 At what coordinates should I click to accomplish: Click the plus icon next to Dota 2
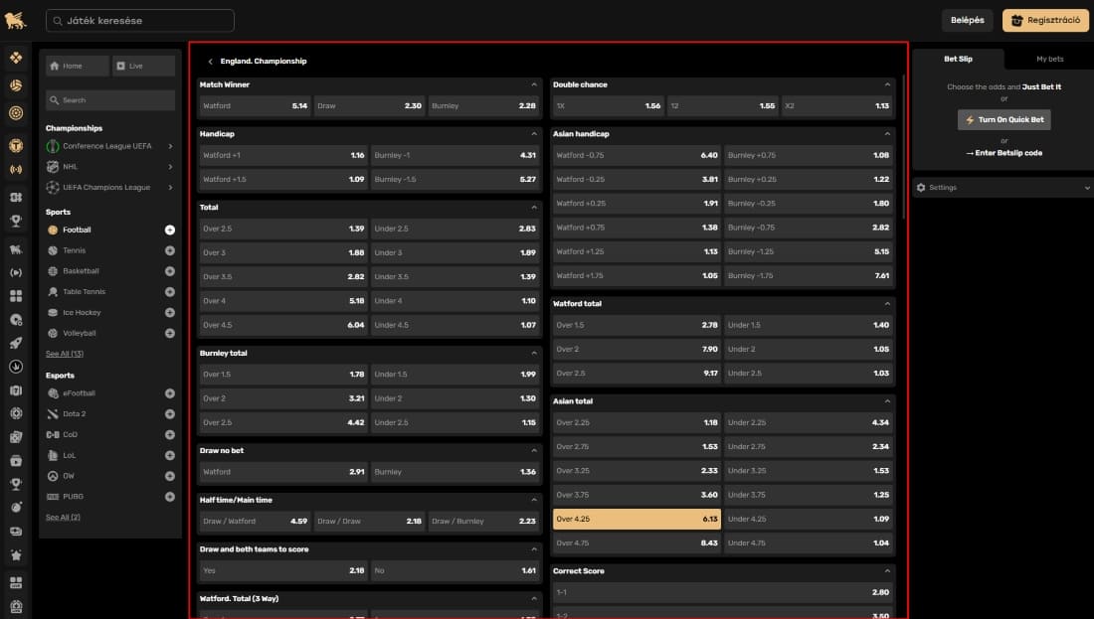[169, 414]
